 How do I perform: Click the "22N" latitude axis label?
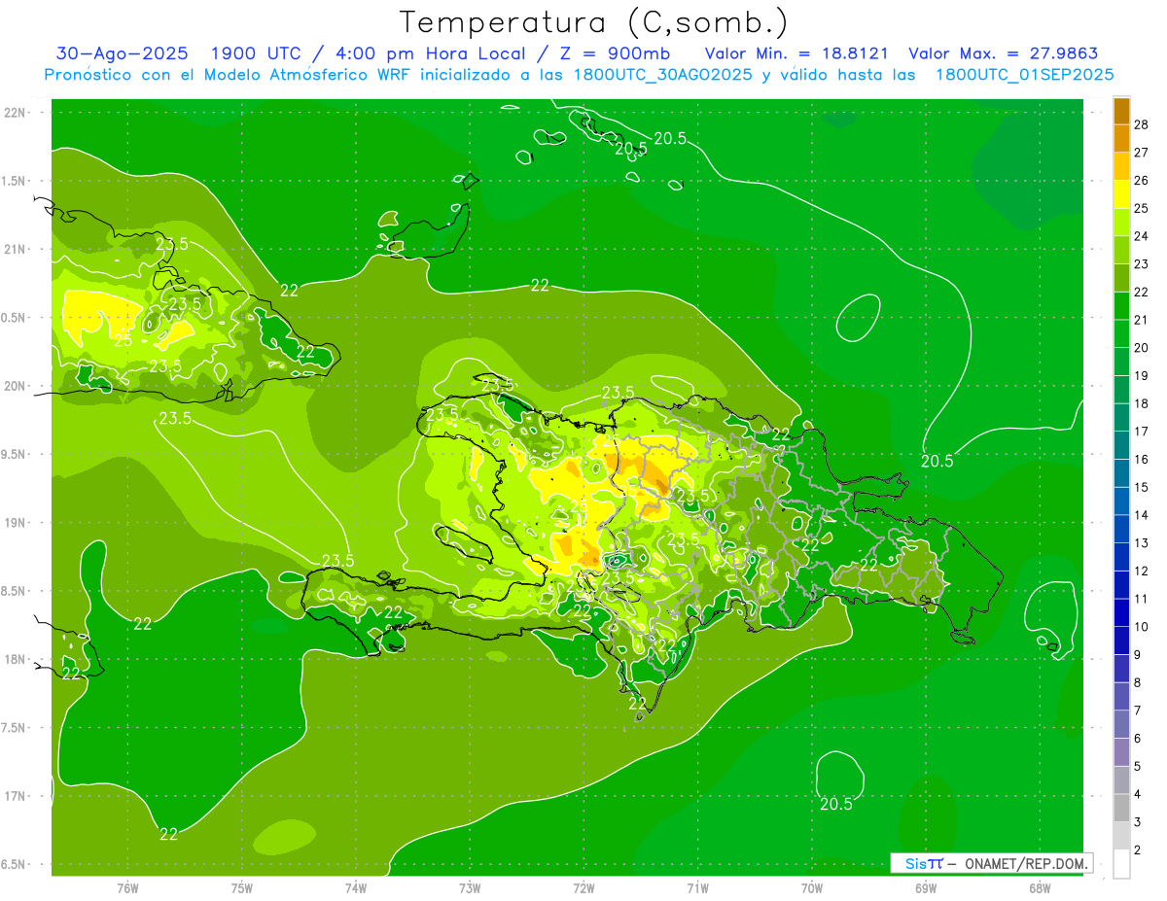tap(14, 113)
